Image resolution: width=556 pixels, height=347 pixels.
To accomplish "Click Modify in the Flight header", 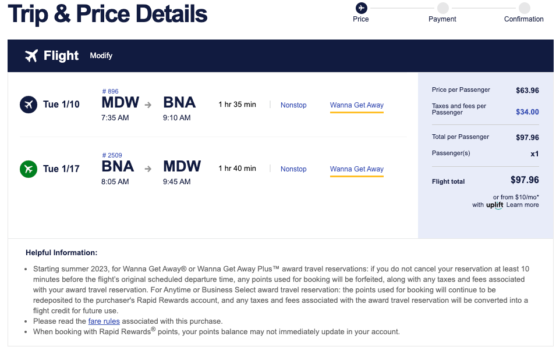I will (101, 56).
